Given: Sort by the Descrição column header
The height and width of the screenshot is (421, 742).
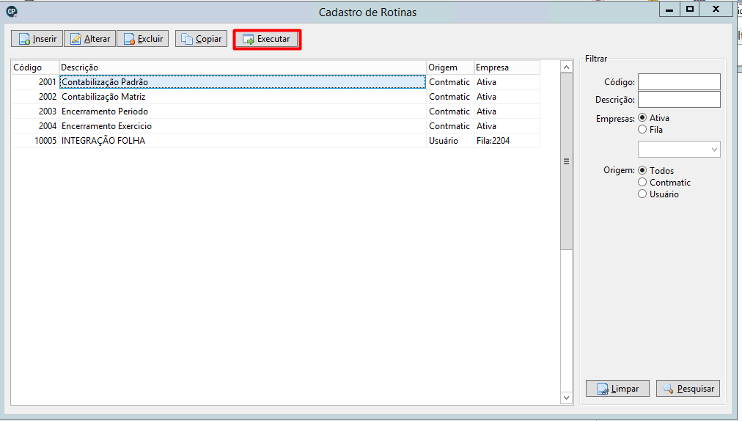Looking at the screenshot, I should point(242,67).
